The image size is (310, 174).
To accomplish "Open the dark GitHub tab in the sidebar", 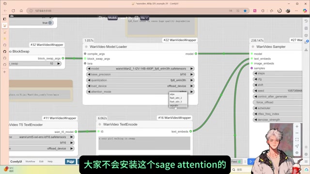I will [x=5, y=52].
